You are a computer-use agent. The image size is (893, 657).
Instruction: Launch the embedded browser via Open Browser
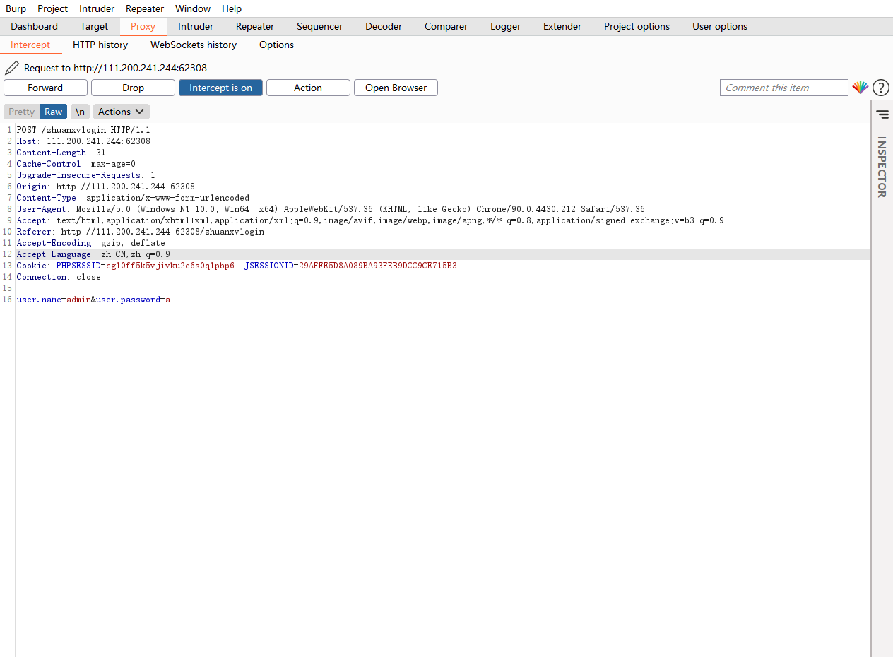(396, 88)
